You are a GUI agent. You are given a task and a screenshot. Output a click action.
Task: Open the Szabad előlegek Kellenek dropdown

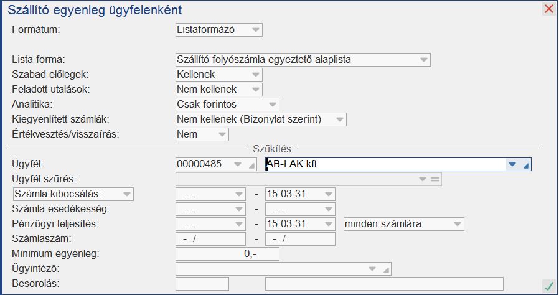click(254, 75)
